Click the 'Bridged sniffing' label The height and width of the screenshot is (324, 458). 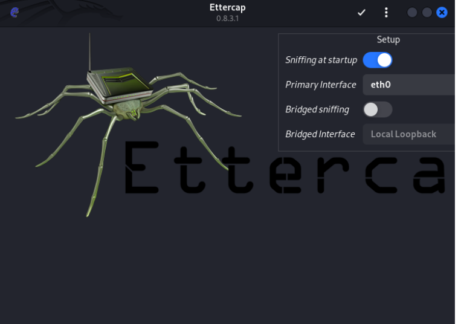pos(317,109)
